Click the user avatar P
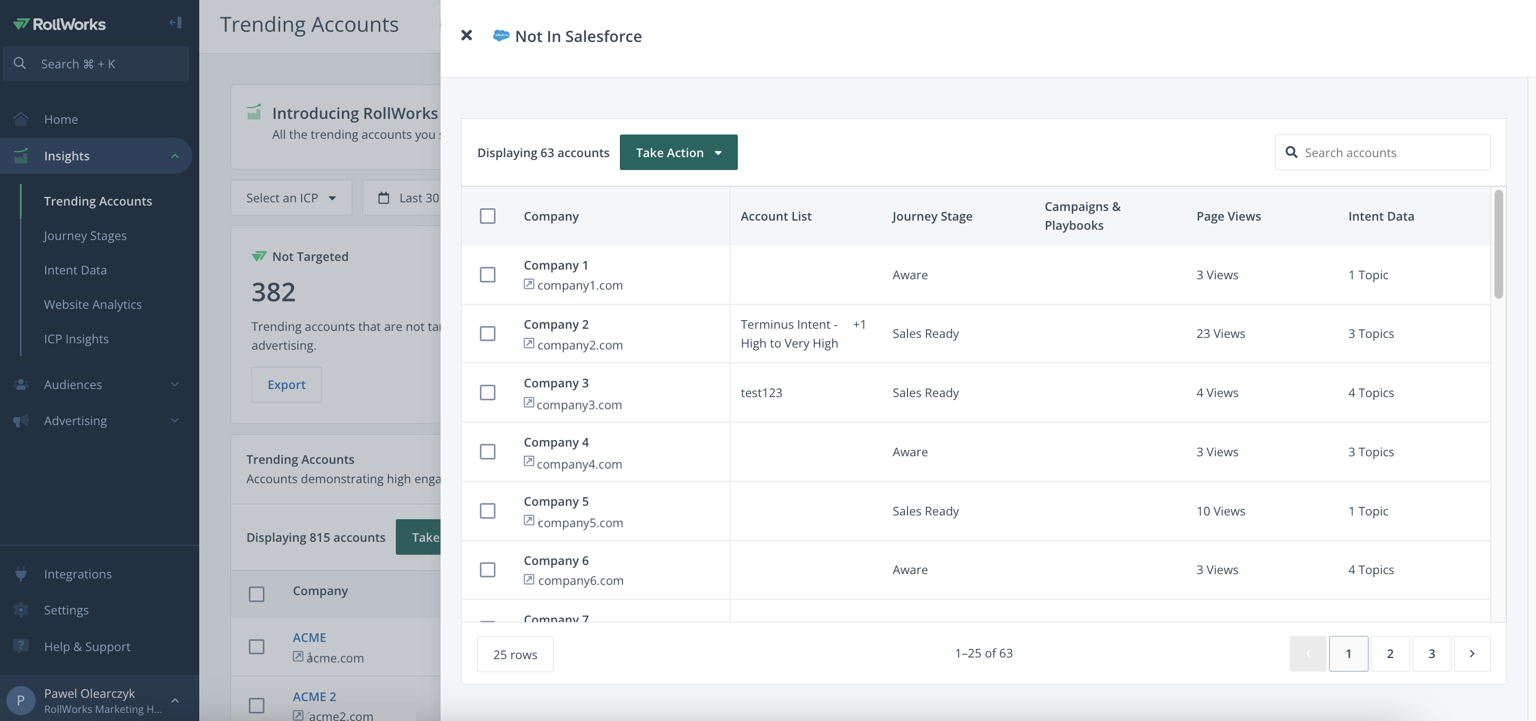Screen dimensions: 1536x721 click(21, 700)
